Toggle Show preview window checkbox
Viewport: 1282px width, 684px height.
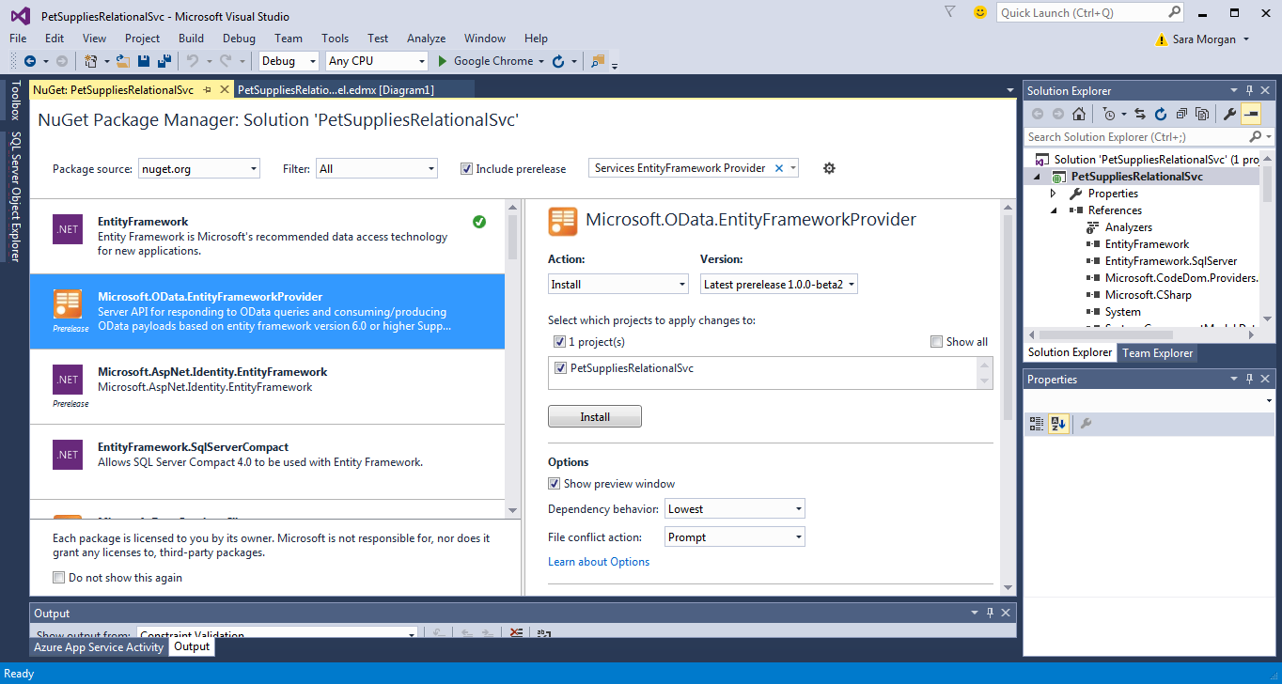coord(555,484)
